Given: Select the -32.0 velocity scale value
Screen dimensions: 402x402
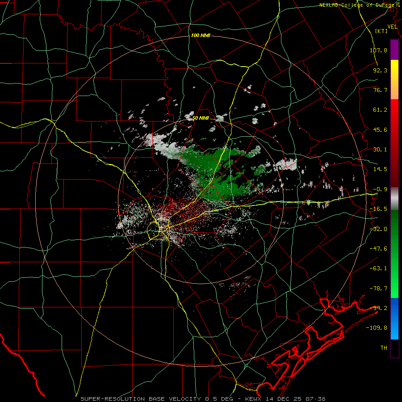Looking at the screenshot, I should pos(378,229).
